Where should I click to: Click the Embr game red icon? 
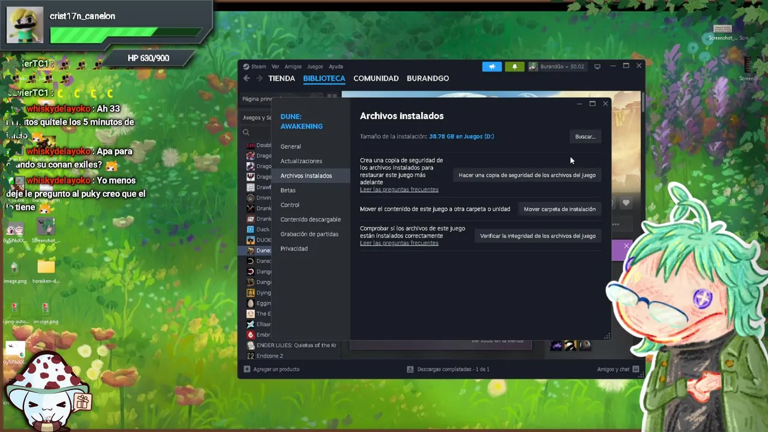point(250,335)
